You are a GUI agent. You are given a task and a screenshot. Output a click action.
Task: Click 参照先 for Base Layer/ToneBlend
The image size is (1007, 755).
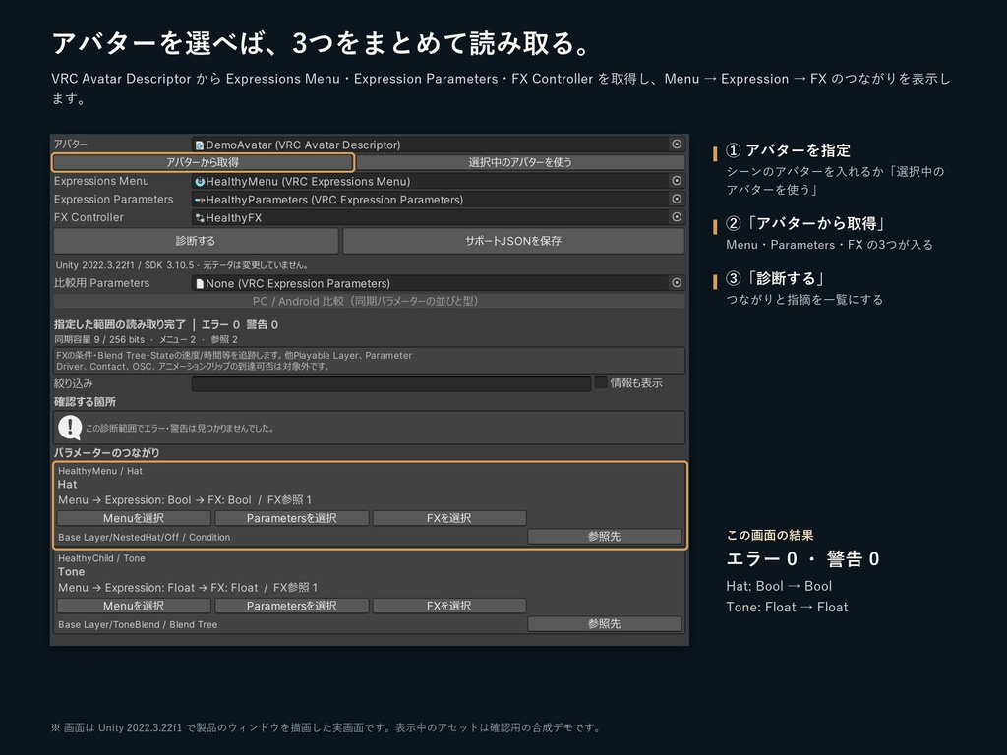pos(605,623)
